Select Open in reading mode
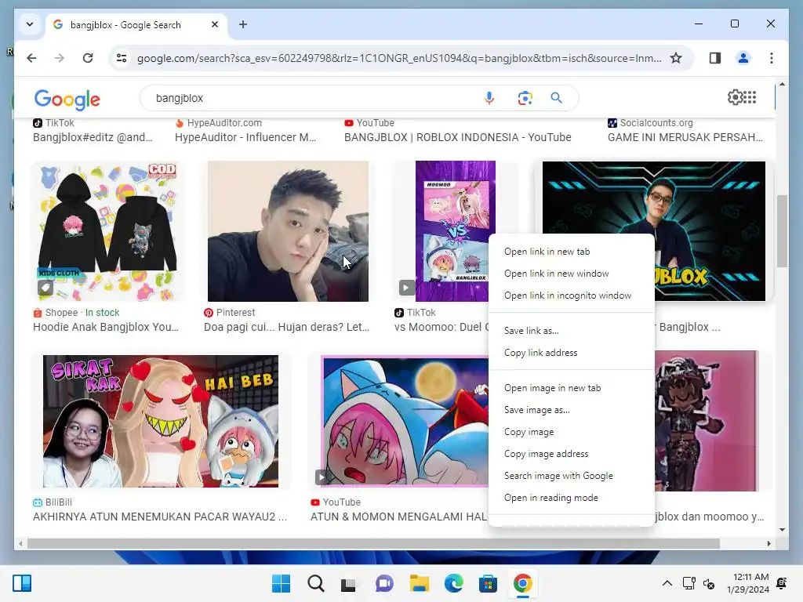803x602 pixels. point(550,498)
